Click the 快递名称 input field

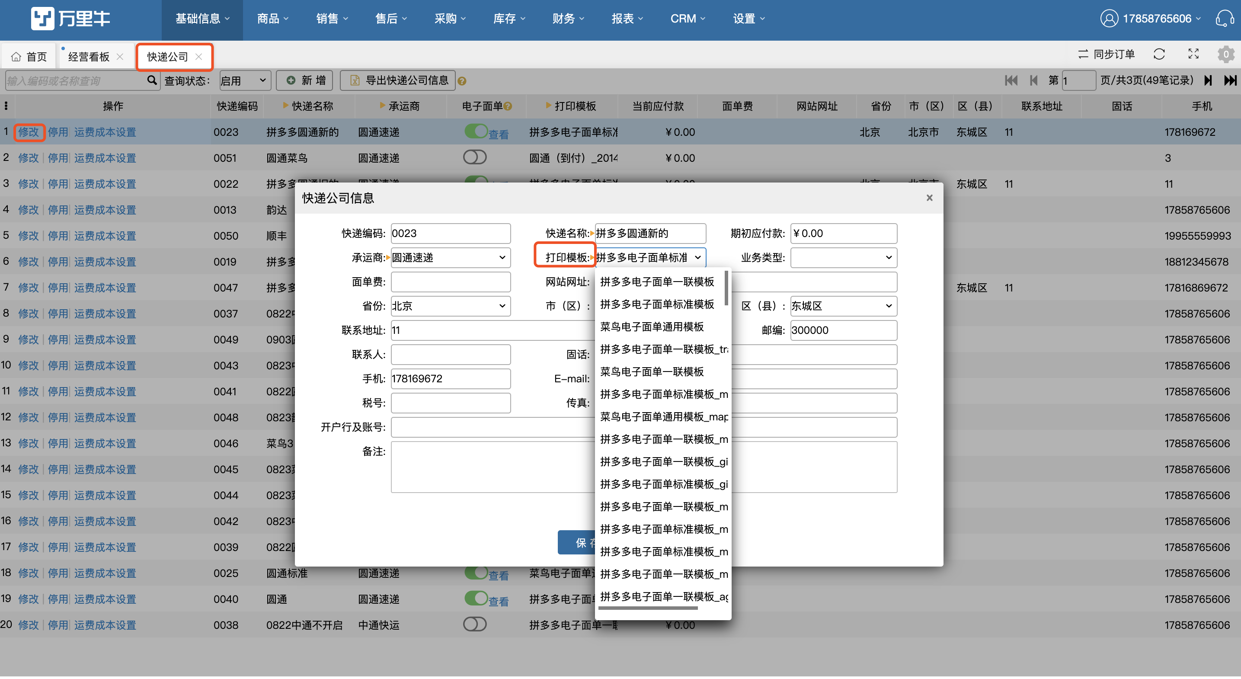pos(650,233)
